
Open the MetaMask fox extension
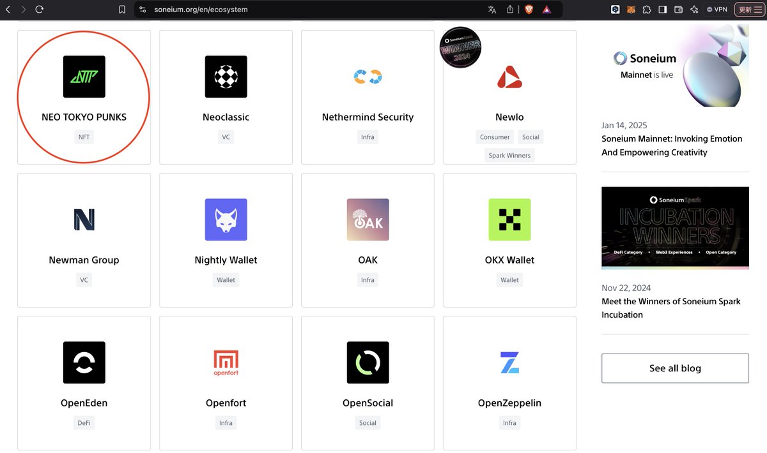coord(631,10)
